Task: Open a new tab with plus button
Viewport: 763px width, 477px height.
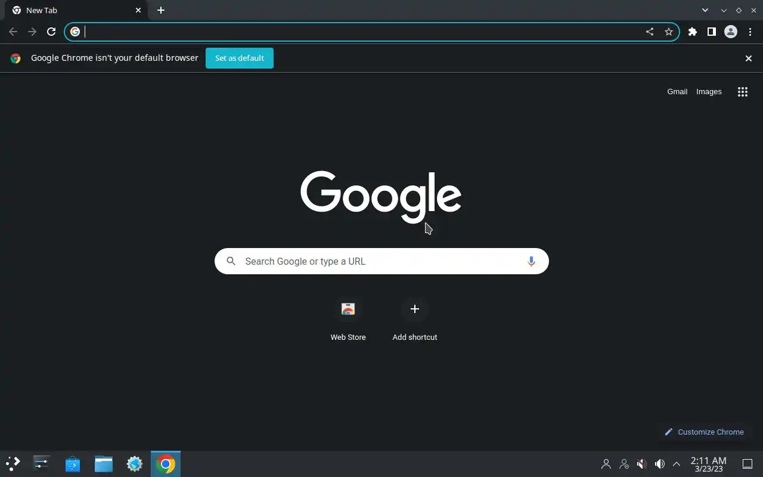Action: (161, 10)
